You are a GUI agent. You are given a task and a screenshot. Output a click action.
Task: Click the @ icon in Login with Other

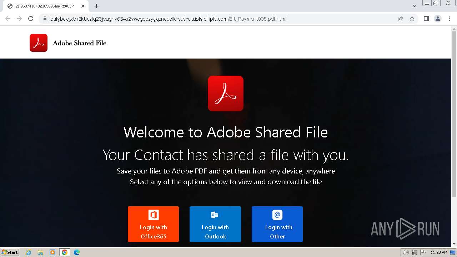point(277,215)
